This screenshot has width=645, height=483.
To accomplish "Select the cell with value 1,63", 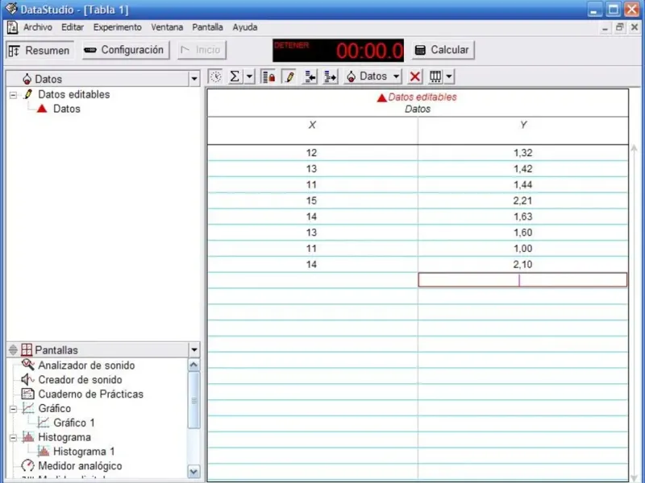I will tap(522, 217).
